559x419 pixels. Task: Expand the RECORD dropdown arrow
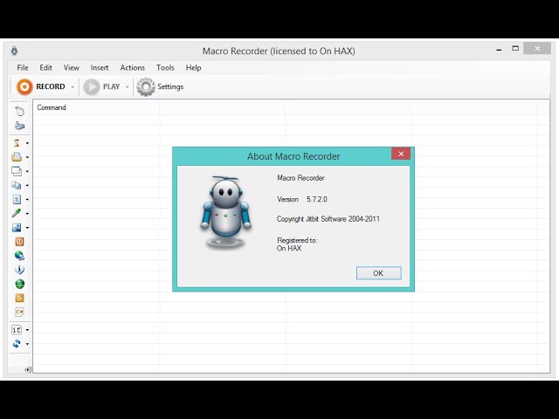72,87
